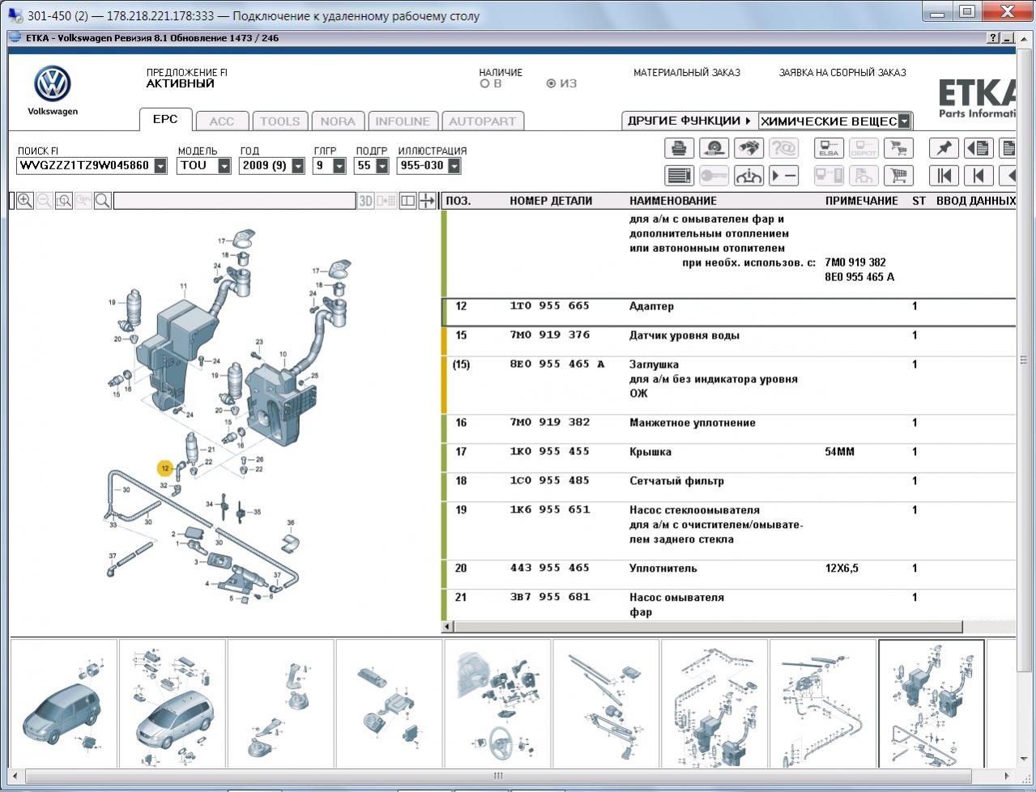This screenshot has width=1036, height=792.
Task: Select row 3B7 955 681 Насос омывателя фар
Action: (728, 604)
